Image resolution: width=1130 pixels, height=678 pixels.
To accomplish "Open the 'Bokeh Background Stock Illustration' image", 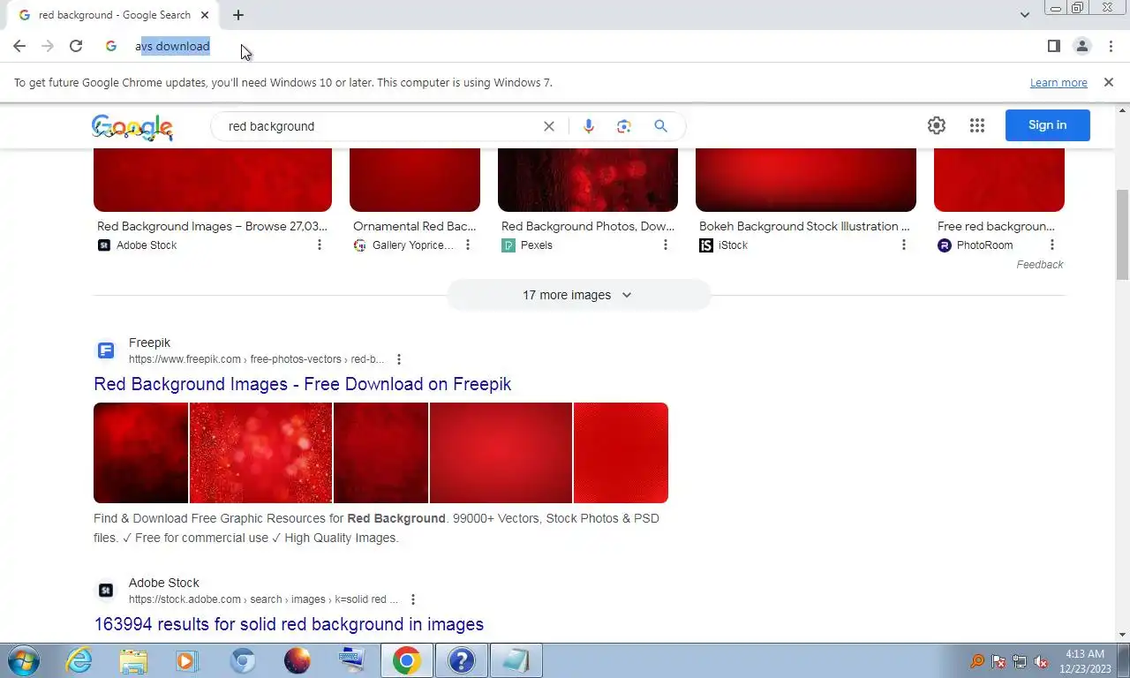I will coord(806,180).
